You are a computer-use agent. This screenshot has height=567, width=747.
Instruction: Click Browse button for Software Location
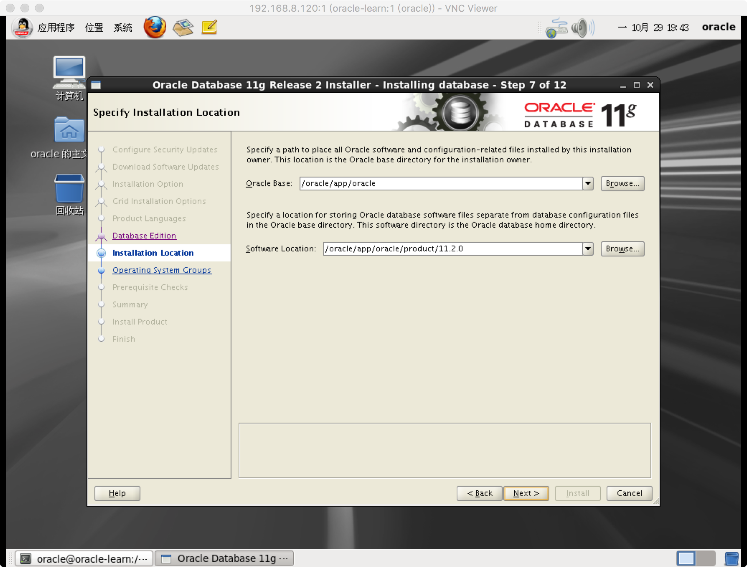tap(622, 248)
